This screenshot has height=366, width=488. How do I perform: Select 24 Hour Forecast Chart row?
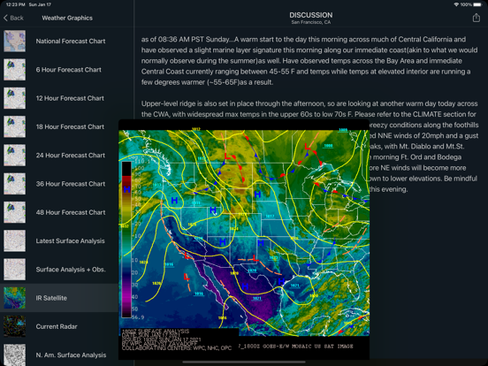pos(67,156)
